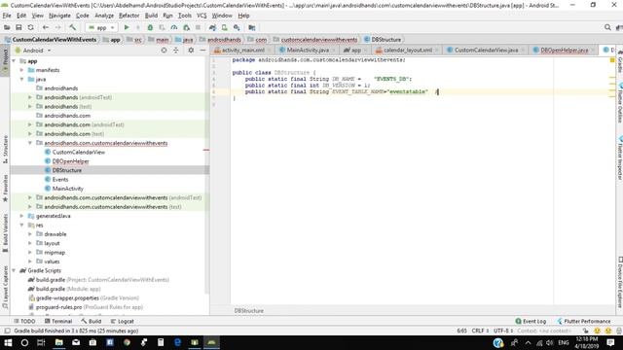The height and width of the screenshot is (350, 623).
Task: Click the Attach debugger to process icon
Action: coord(186,27)
